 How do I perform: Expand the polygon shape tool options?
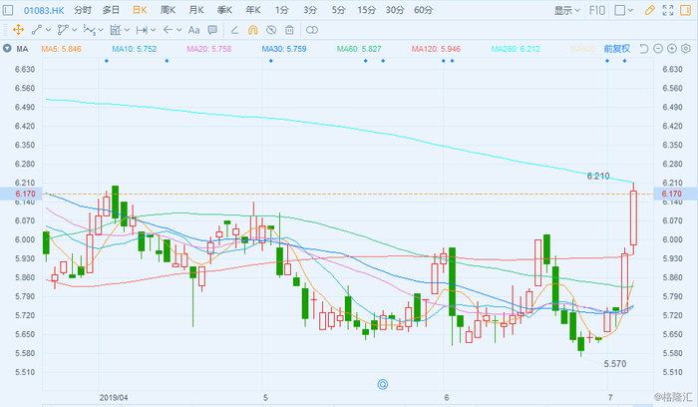tap(75, 30)
